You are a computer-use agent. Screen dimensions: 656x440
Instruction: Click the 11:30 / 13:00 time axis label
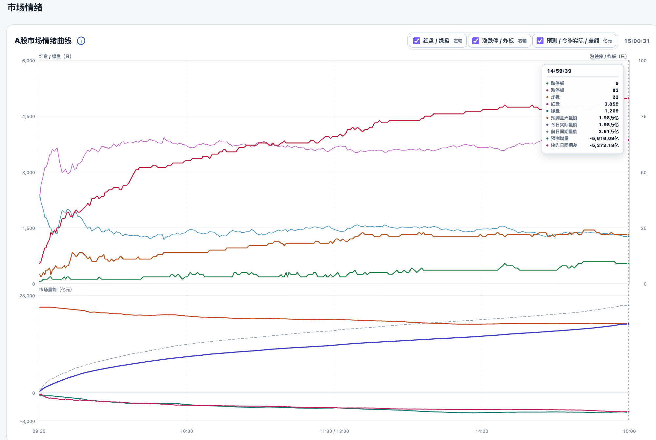(334, 431)
